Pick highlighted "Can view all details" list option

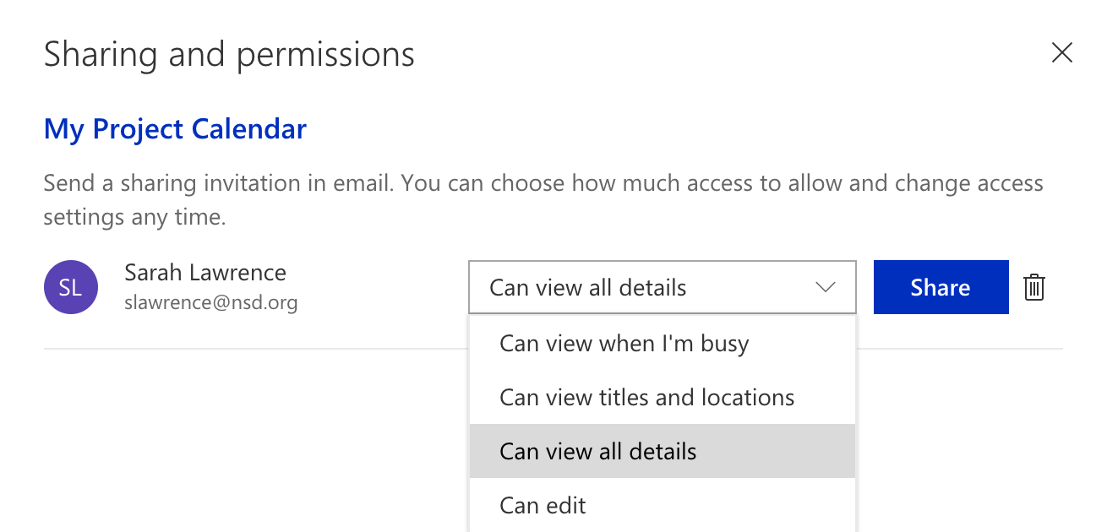click(597, 451)
